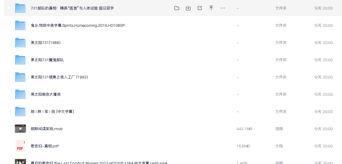The height and width of the screenshot is (164, 342).
Task: Click the date 今天 20:00 in the 黑太阳731魔鬼部队 row
Action: coord(323,60)
